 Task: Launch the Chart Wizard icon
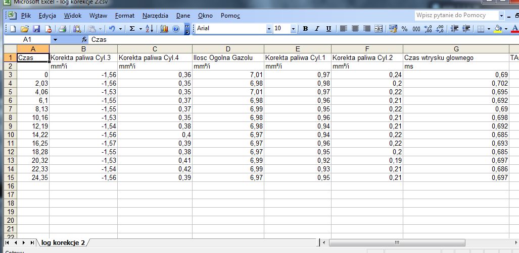pyautogui.click(x=164, y=29)
